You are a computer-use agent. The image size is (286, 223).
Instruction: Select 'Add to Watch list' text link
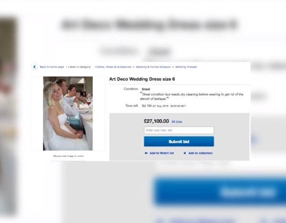[162, 153]
